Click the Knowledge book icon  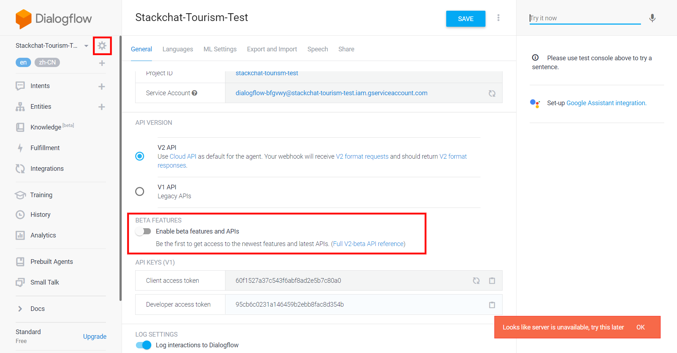pyautogui.click(x=20, y=127)
